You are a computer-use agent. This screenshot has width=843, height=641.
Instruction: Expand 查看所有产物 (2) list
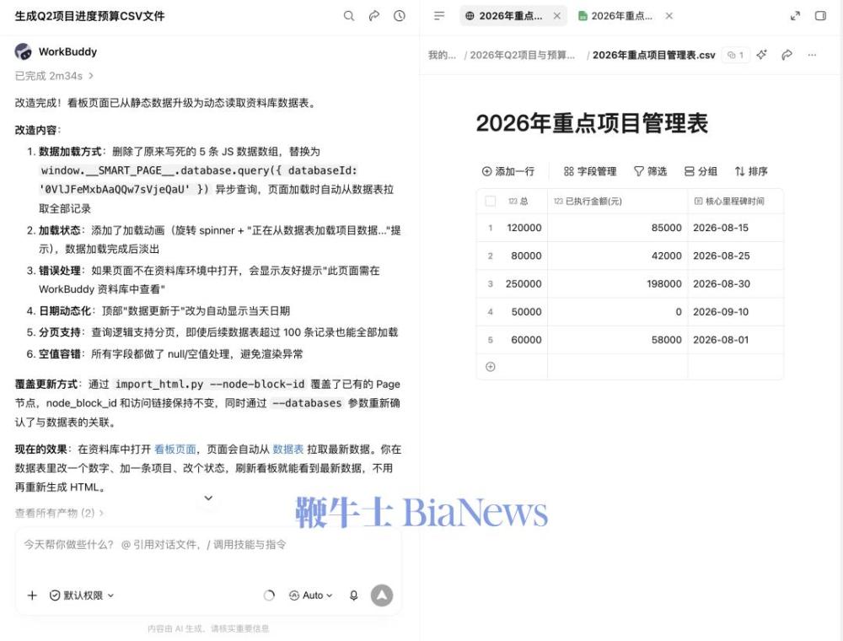(x=59, y=513)
